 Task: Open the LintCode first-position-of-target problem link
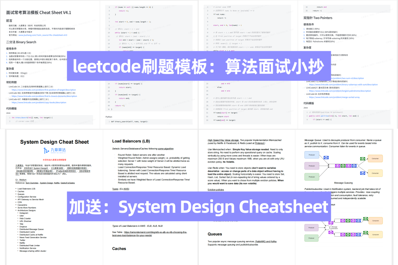point(43,90)
